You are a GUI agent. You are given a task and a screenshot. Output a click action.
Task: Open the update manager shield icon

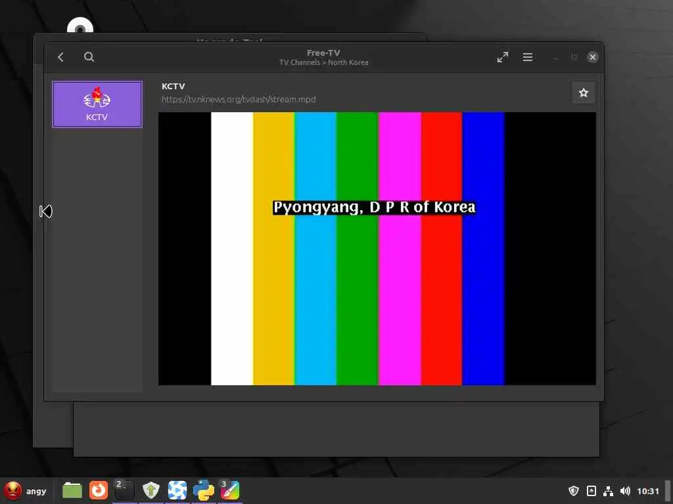[151, 490]
